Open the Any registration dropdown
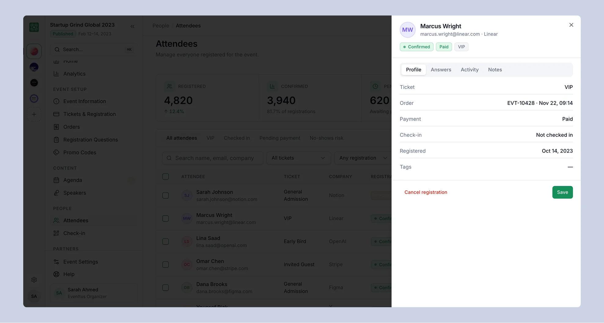Viewport: 604px width, 323px height. [x=363, y=158]
